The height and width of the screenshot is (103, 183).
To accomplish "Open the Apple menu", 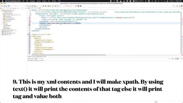I will point(3,1).
